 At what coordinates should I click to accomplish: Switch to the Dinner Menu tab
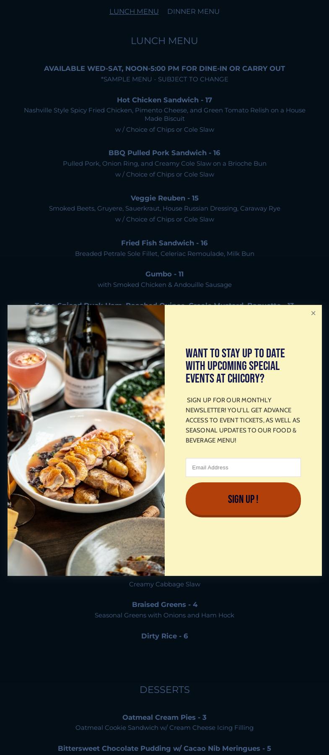193,11
